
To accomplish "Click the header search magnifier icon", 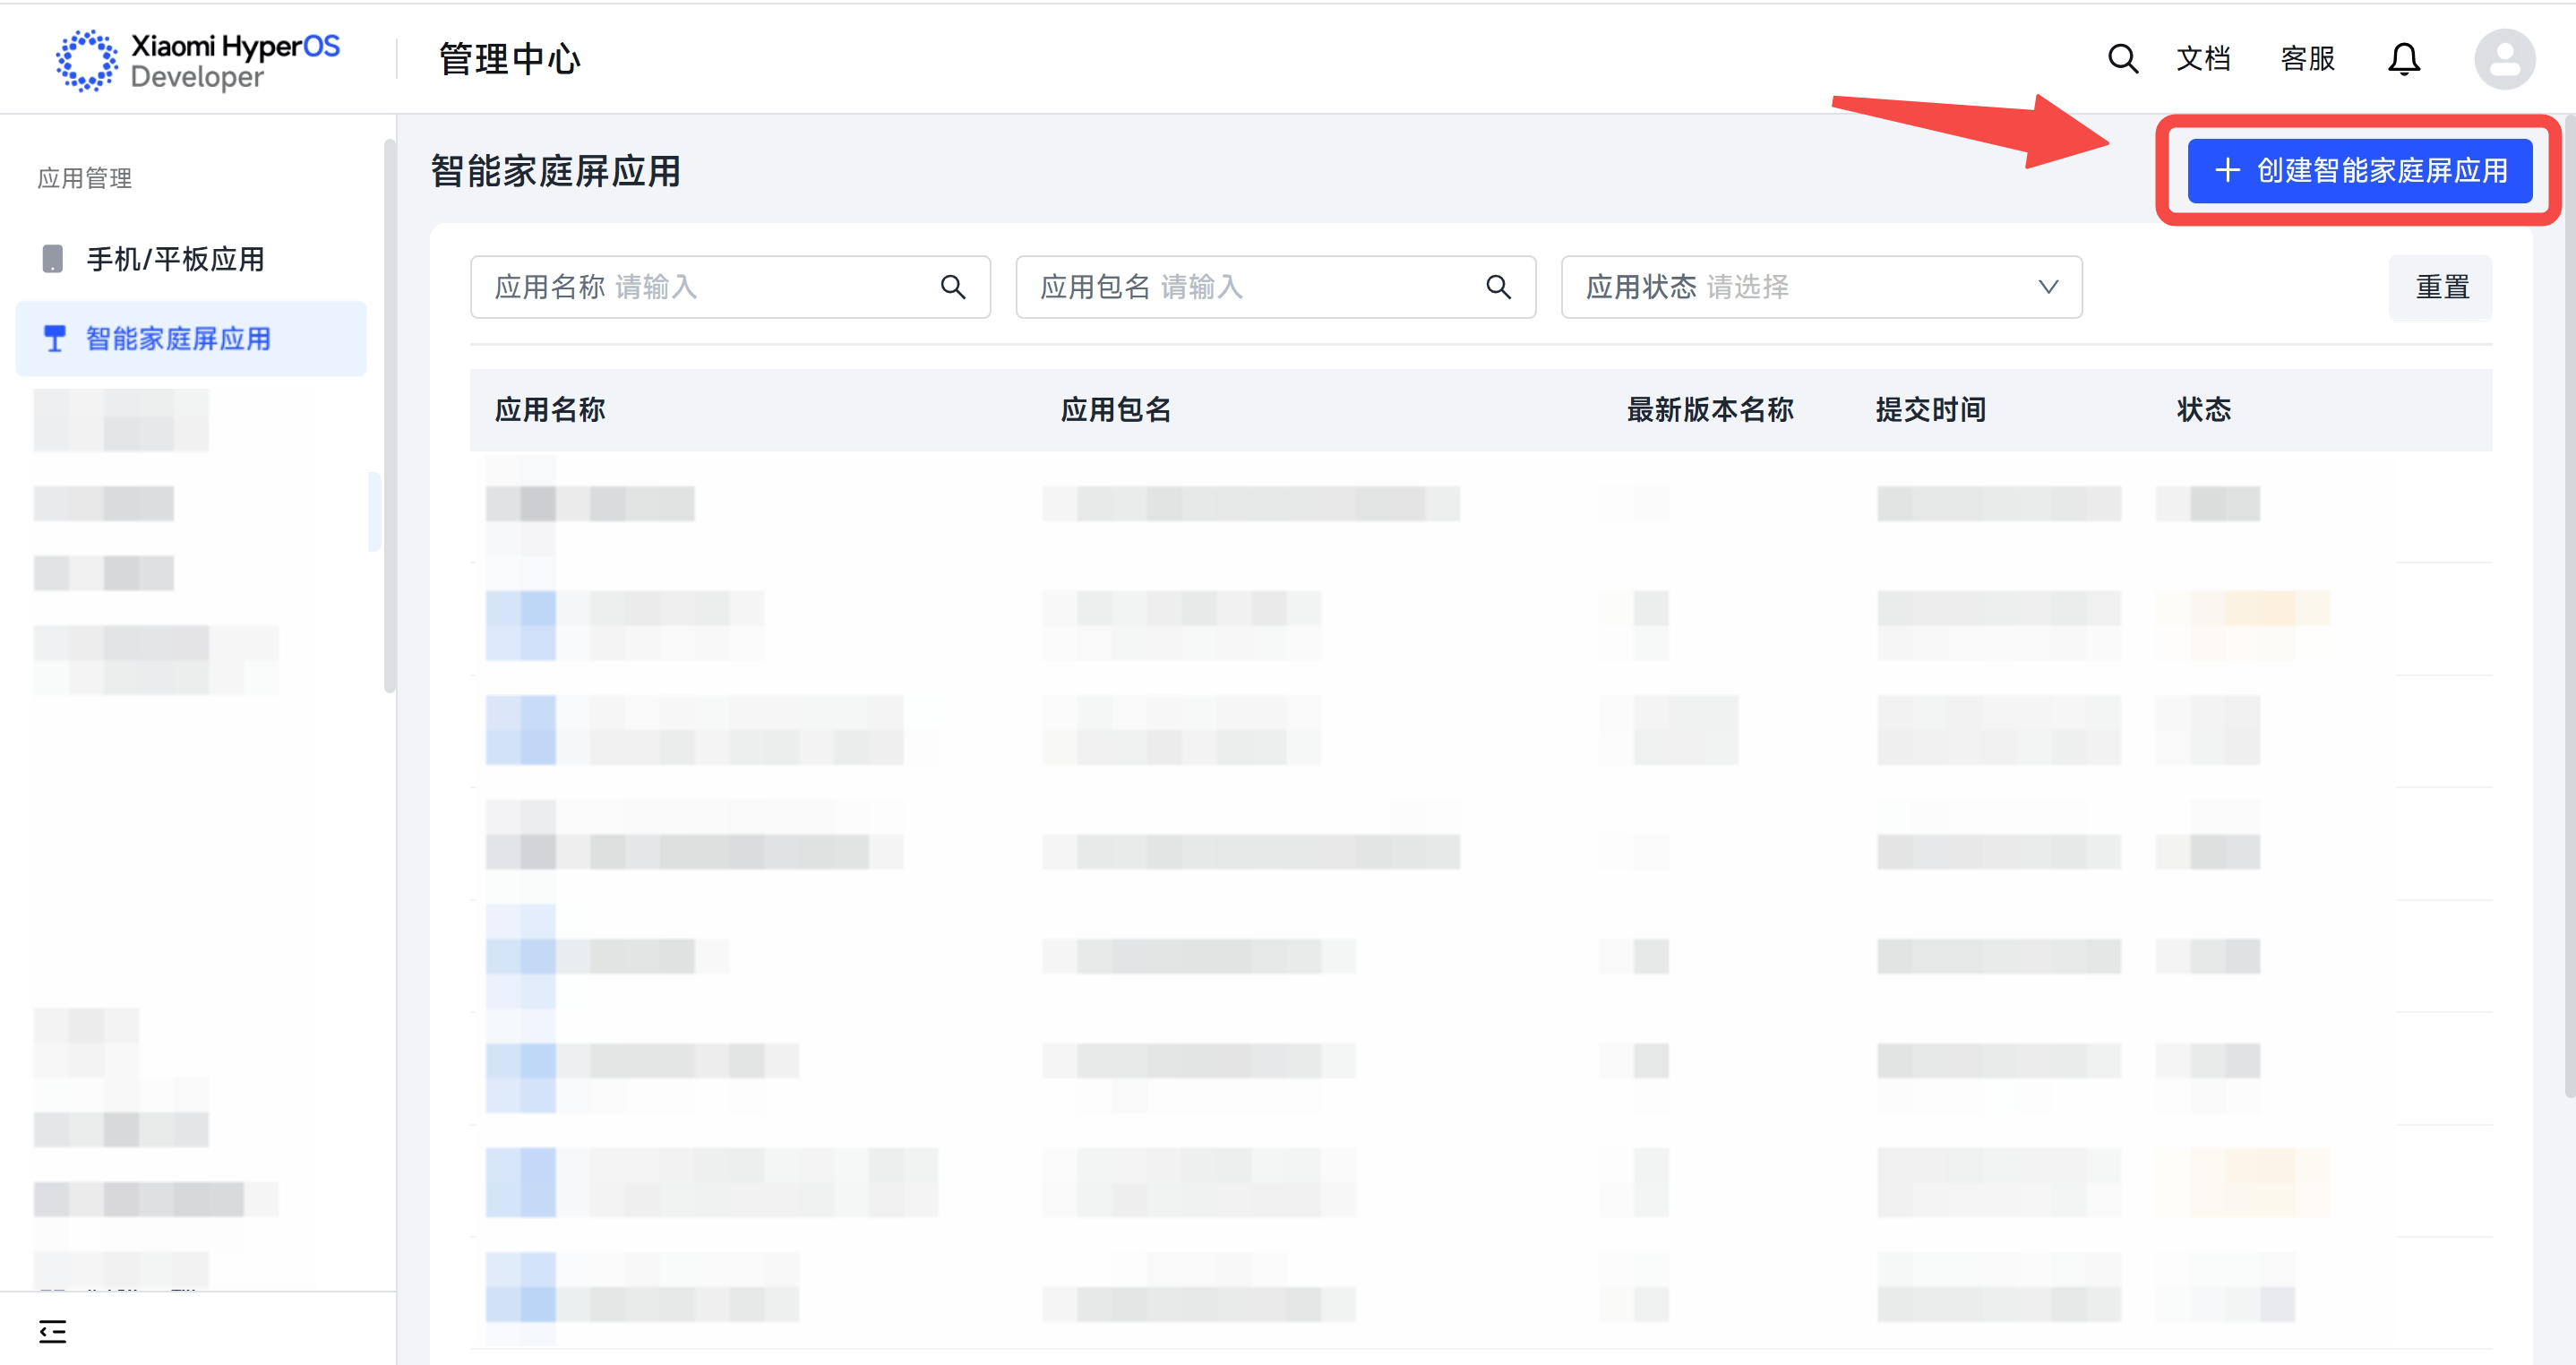I will 2122,59.
